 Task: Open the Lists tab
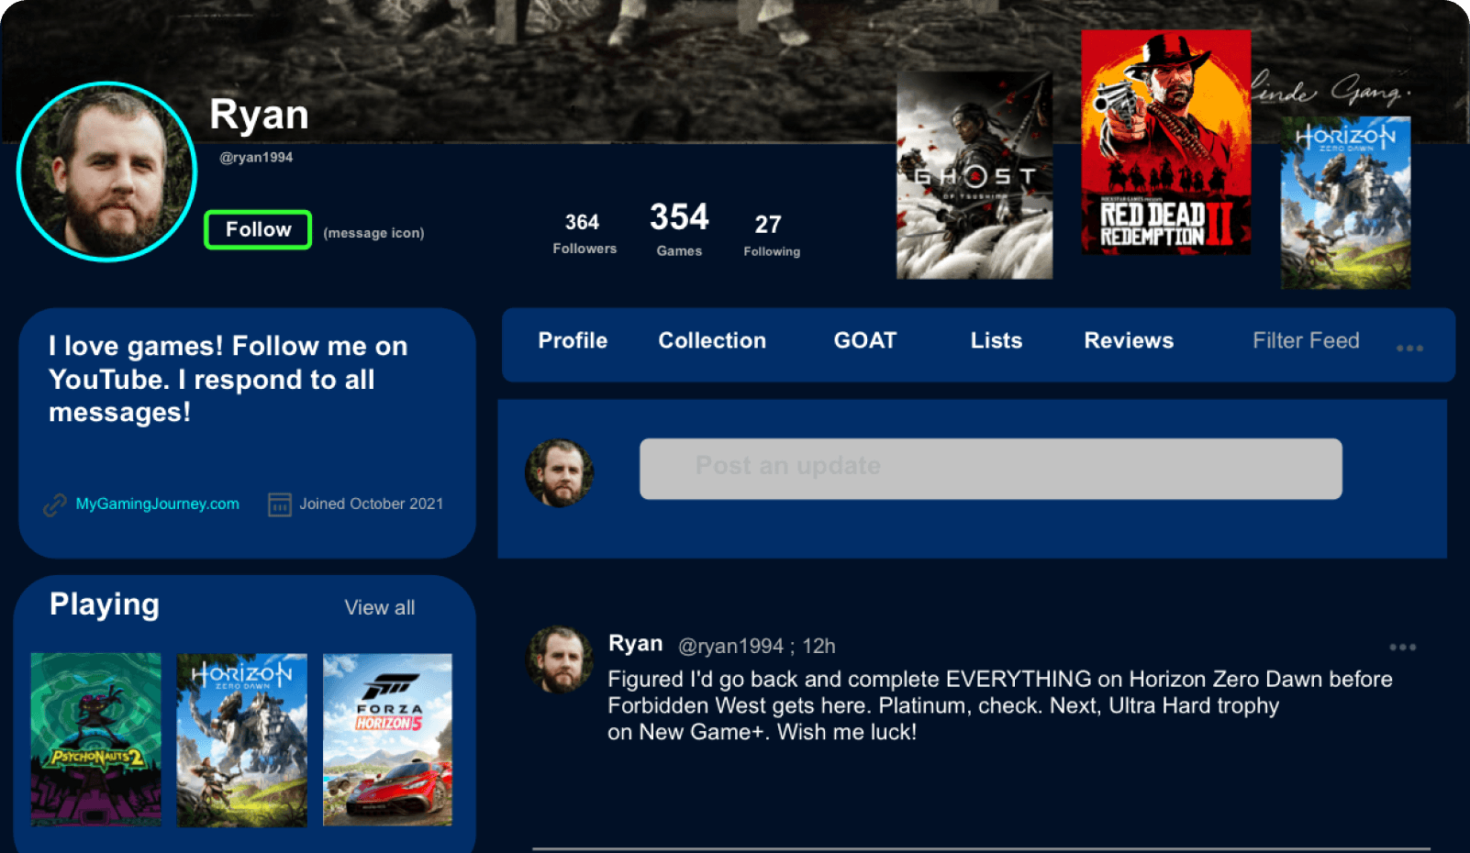coord(997,340)
